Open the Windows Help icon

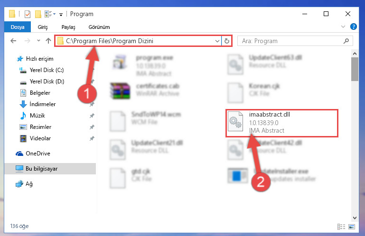click(353, 27)
